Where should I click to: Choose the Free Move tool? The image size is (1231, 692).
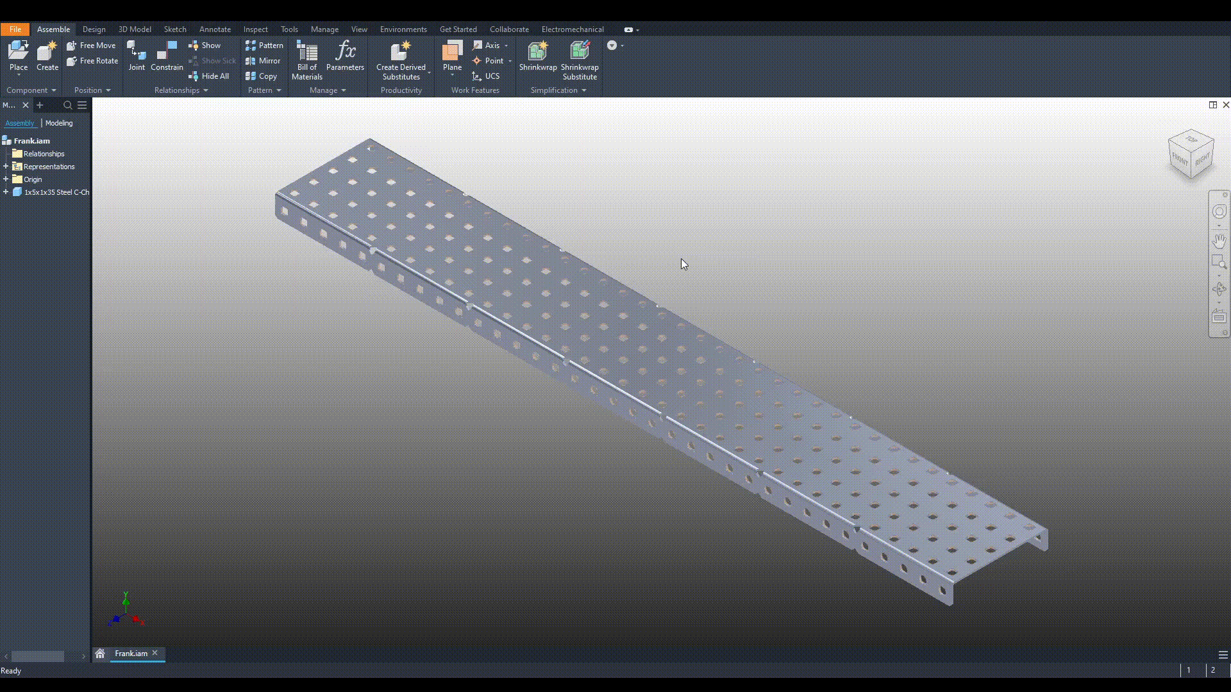(x=91, y=45)
